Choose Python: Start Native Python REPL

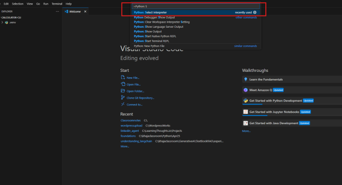196,36
